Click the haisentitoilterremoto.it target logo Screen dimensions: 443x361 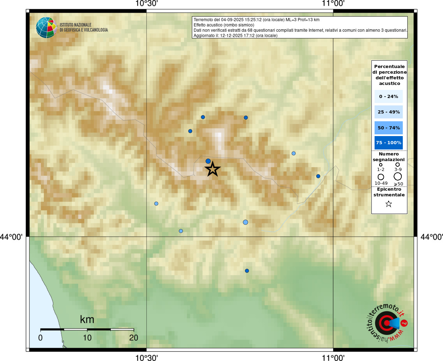387,323
